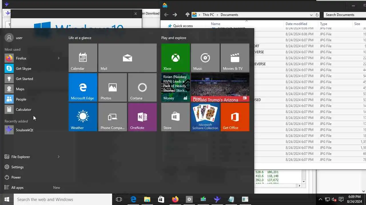366x205 pixels.
Task: Click the horizontal scrollbar right arrow in background list
Action: 299,186
